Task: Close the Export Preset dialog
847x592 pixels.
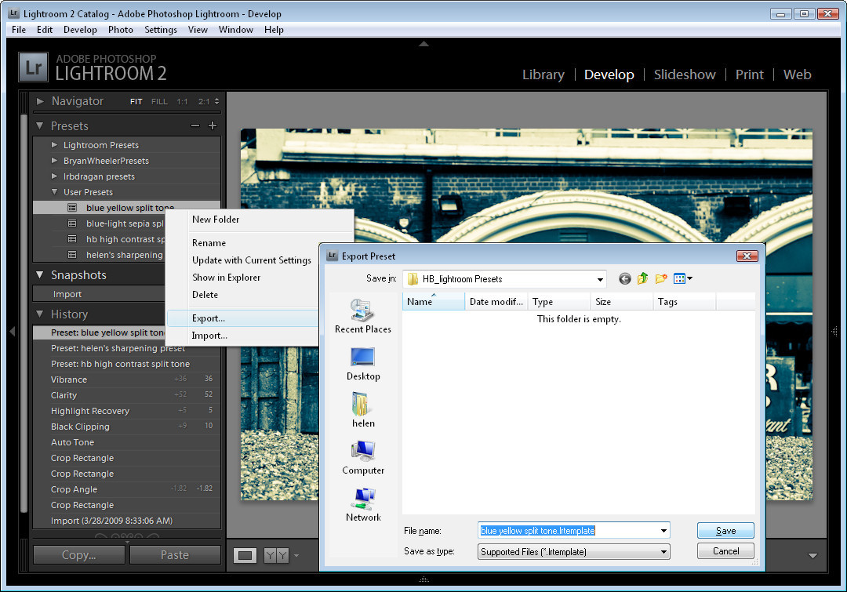Action: 747,256
